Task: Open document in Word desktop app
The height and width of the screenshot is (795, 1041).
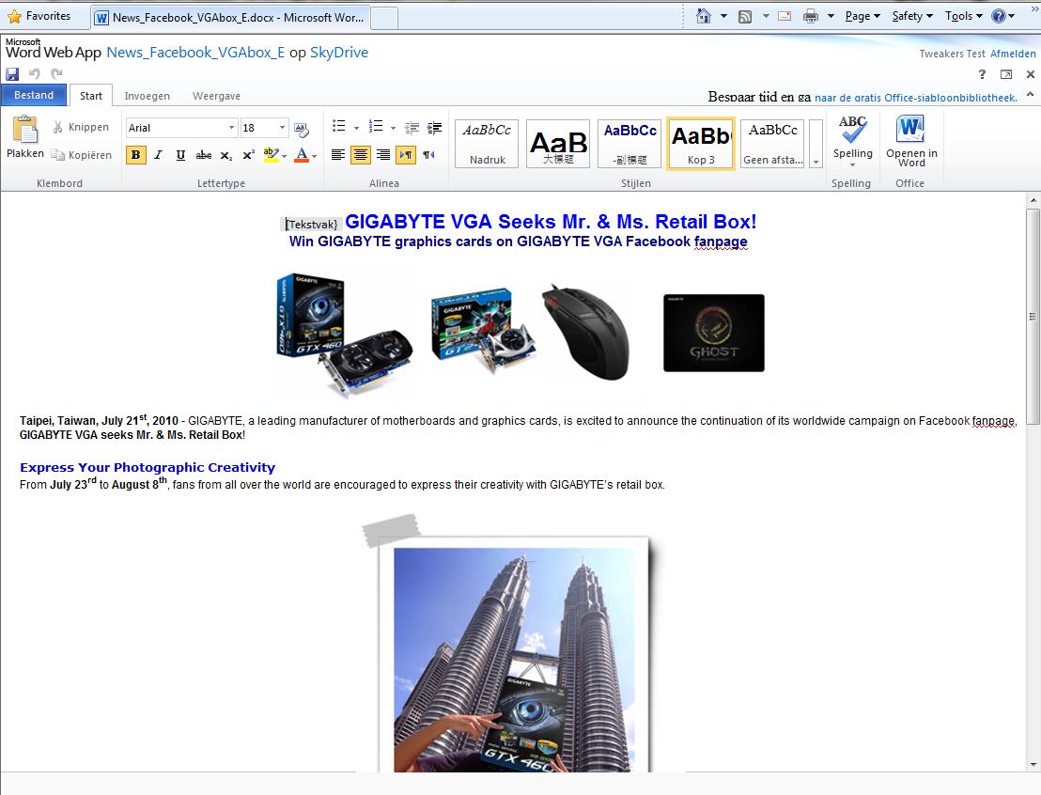Action: pyautogui.click(x=911, y=141)
